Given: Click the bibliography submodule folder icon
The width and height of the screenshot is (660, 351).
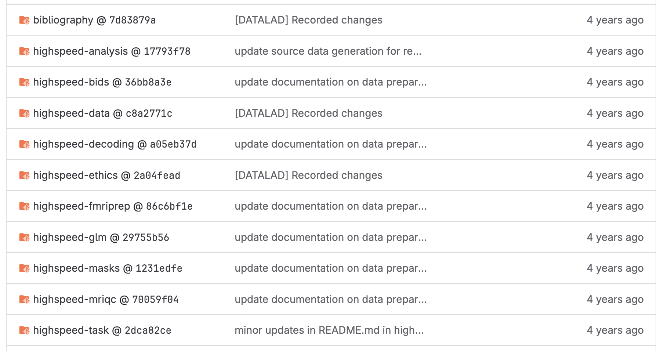Looking at the screenshot, I should pyautogui.click(x=24, y=20).
